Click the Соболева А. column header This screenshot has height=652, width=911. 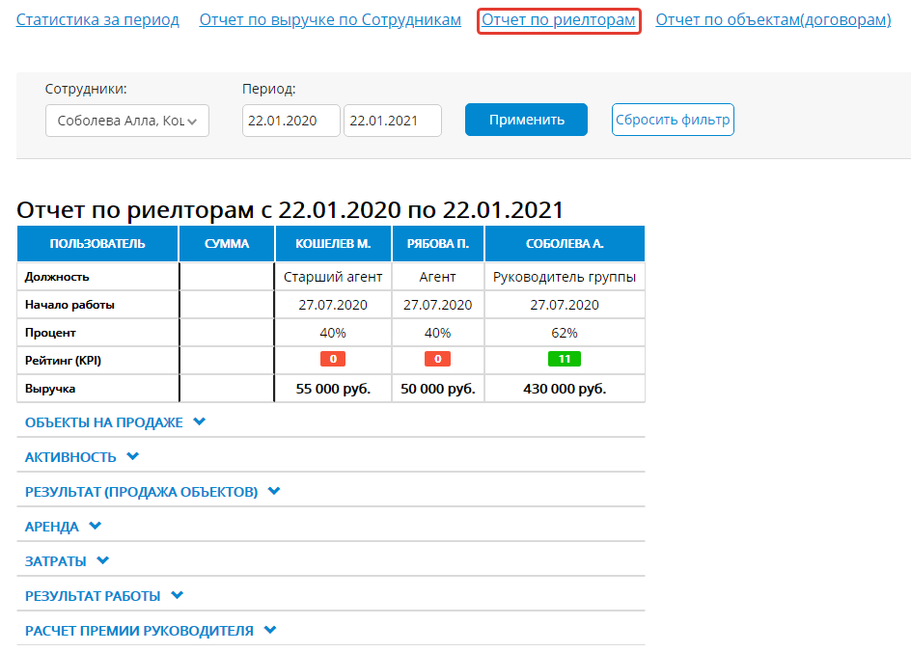(565, 243)
